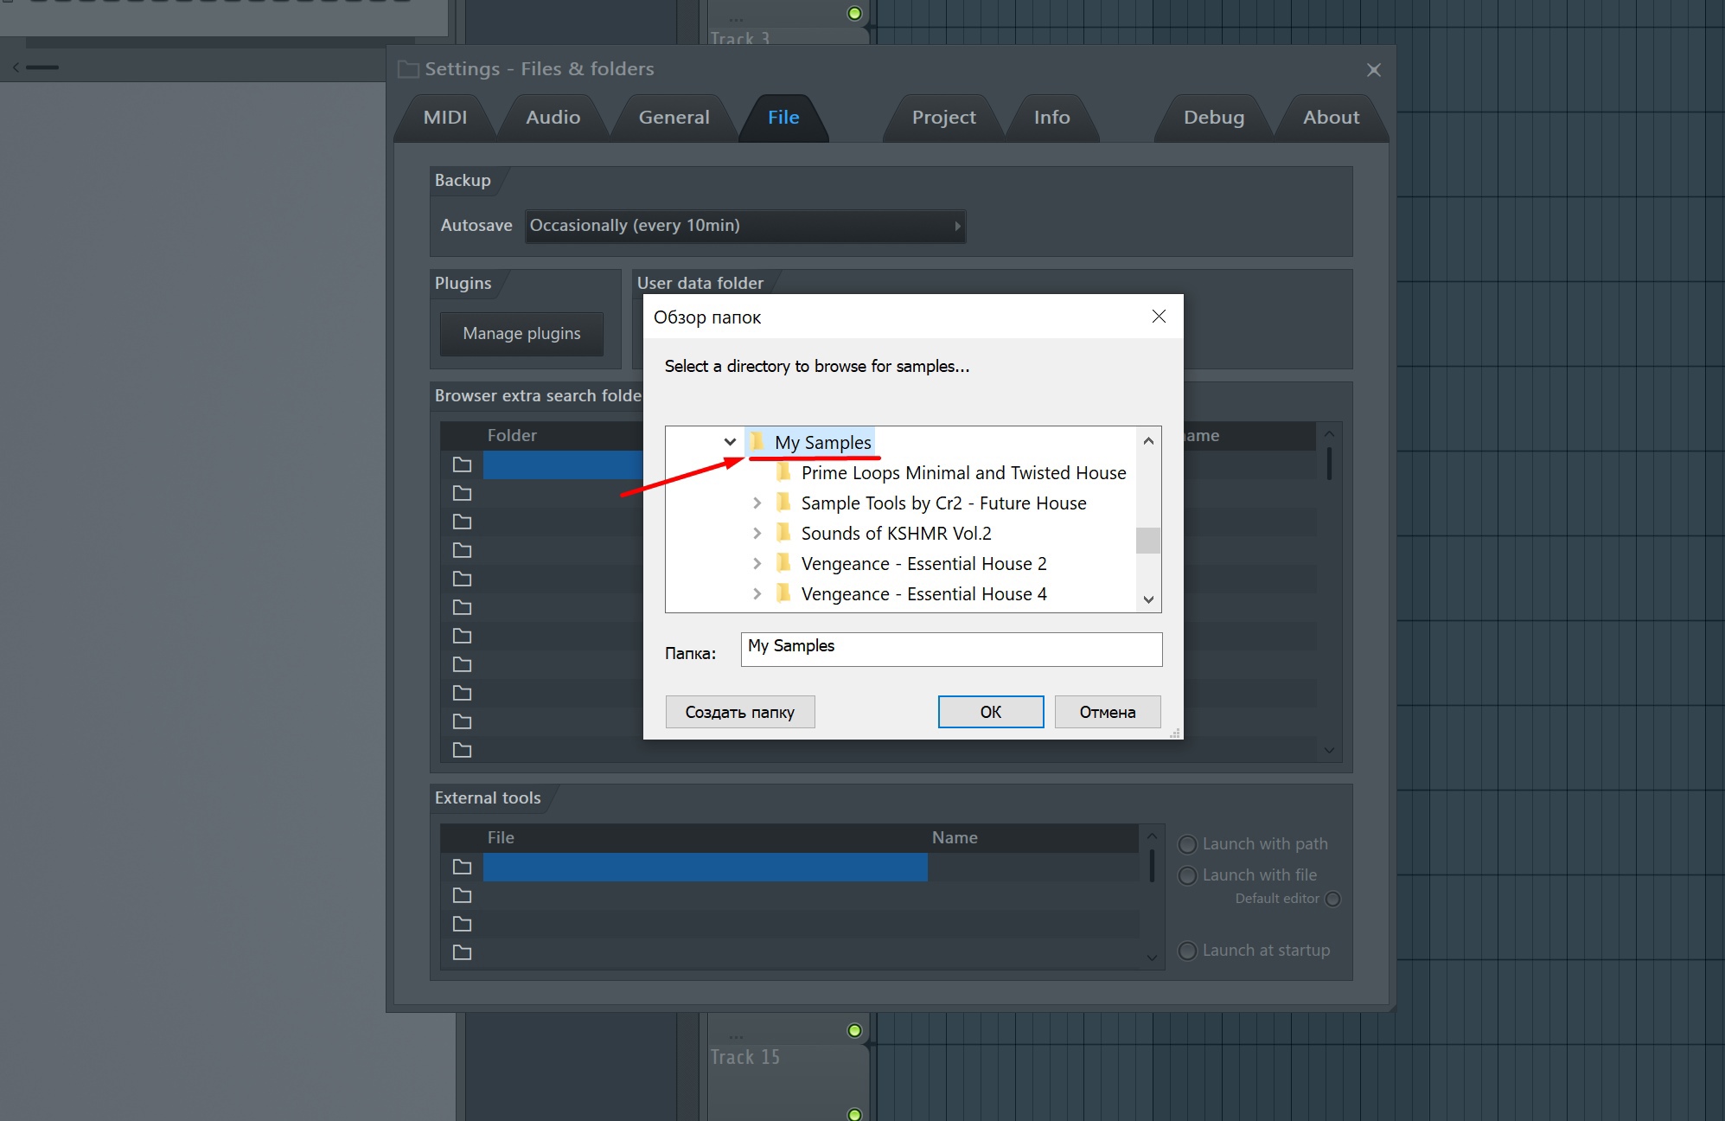Click first External tools file browse icon
Image resolution: width=1725 pixels, height=1121 pixels.
point(463,867)
